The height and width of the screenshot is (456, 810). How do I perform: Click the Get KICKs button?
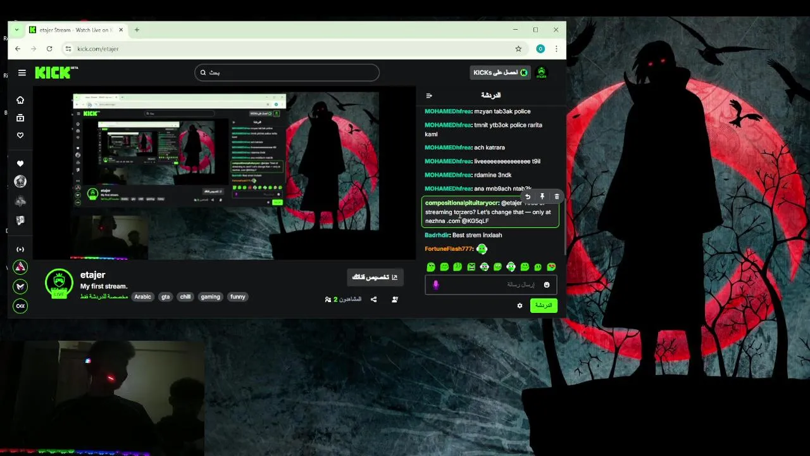500,72
